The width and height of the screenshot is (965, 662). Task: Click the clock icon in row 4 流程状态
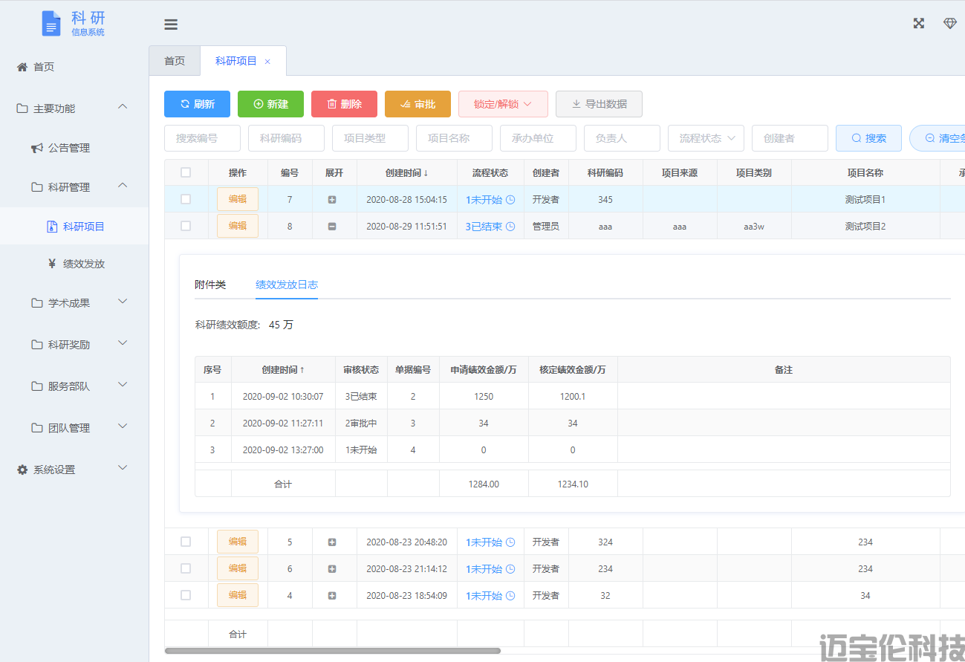click(510, 596)
